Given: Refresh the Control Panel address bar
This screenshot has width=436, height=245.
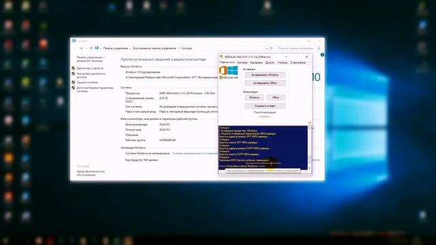Looking at the screenshot, I should tap(271, 48).
